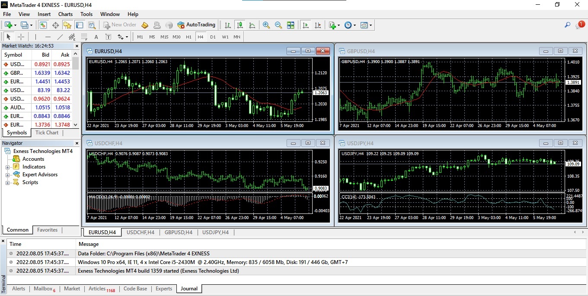Switch timeframe to M5

[x=152, y=37]
